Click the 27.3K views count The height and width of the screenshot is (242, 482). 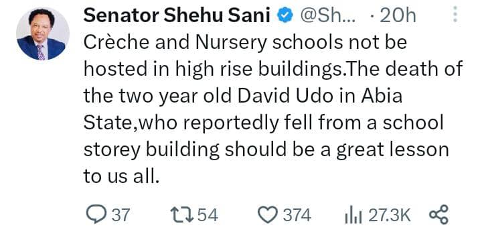pyautogui.click(x=390, y=215)
